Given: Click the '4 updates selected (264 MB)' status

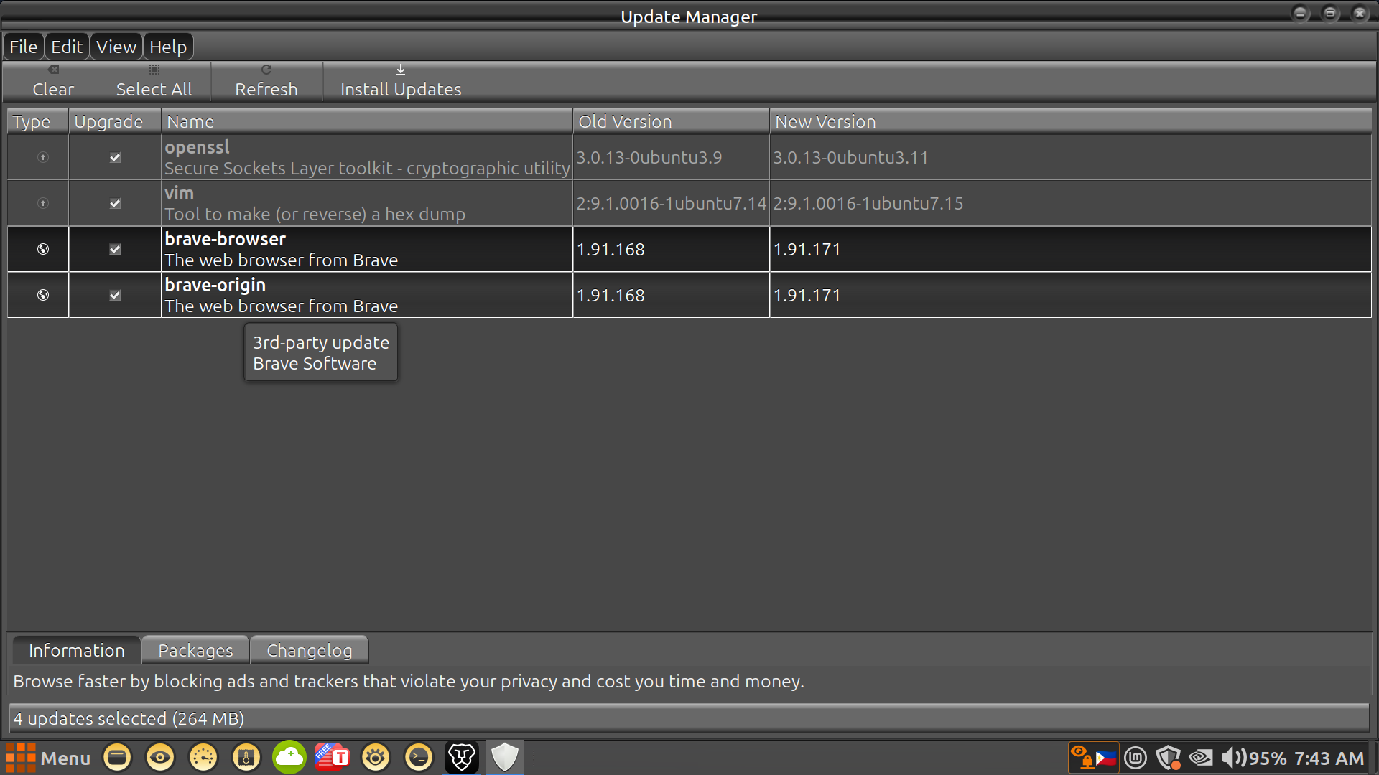Looking at the screenshot, I should [x=129, y=718].
